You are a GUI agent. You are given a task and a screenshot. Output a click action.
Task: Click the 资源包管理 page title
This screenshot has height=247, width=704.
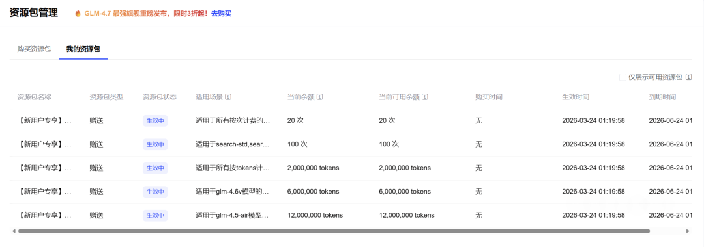[34, 13]
